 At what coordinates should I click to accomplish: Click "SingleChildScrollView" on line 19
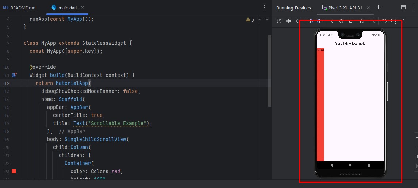coord(95,139)
